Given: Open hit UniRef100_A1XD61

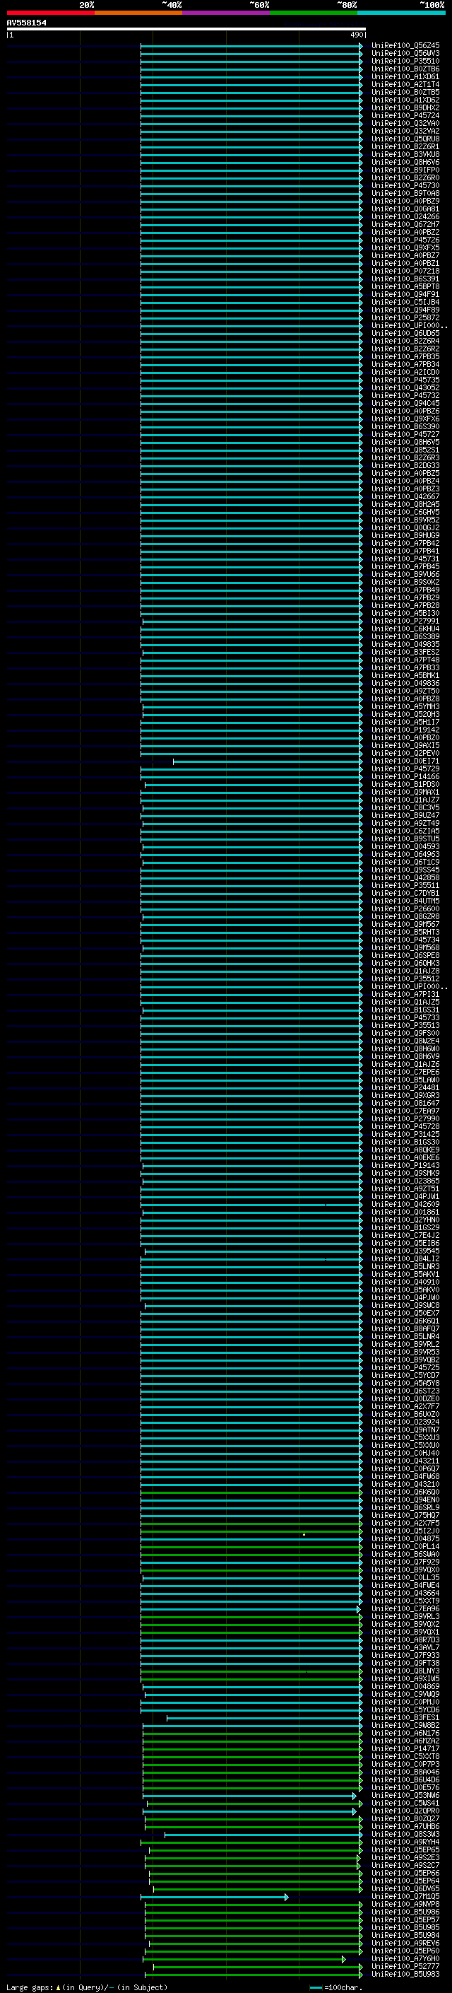Looking at the screenshot, I should pos(405,76).
